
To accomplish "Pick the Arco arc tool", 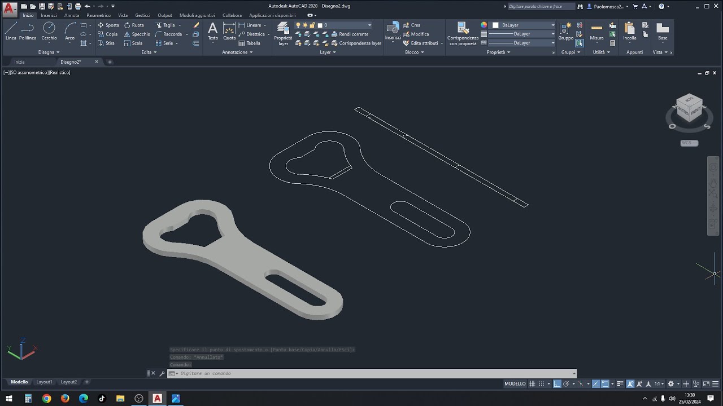I will click(70, 32).
